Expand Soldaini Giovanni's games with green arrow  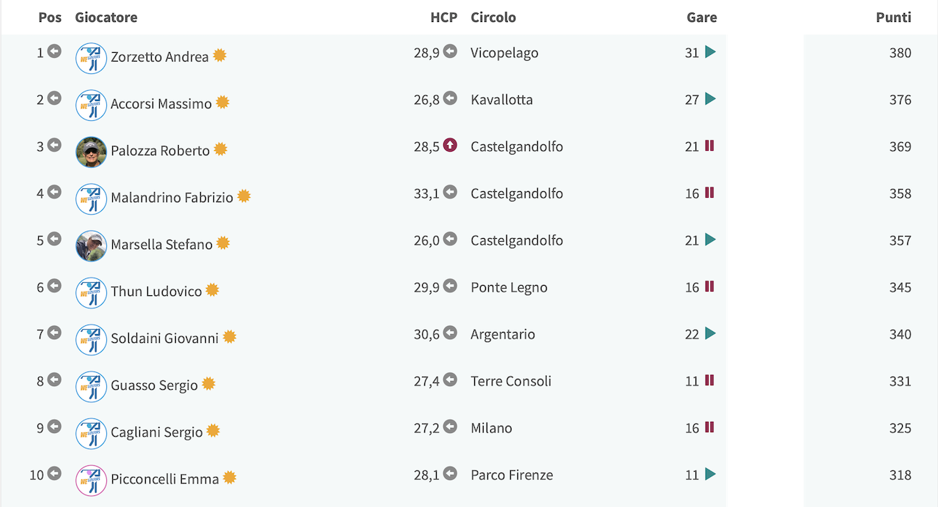point(710,333)
